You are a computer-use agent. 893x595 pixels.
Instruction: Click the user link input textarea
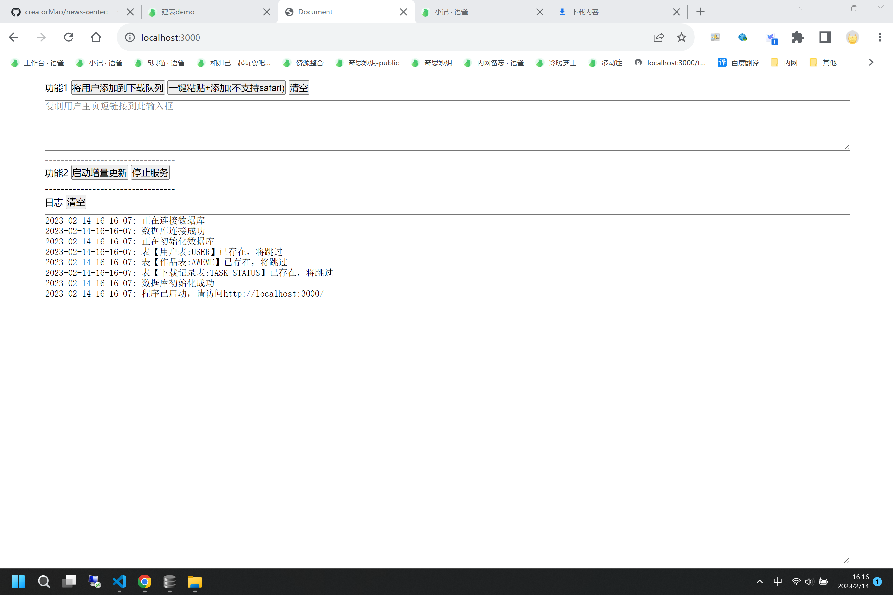click(x=447, y=126)
